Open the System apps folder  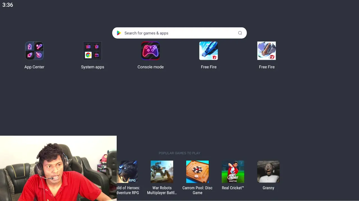coord(93,51)
